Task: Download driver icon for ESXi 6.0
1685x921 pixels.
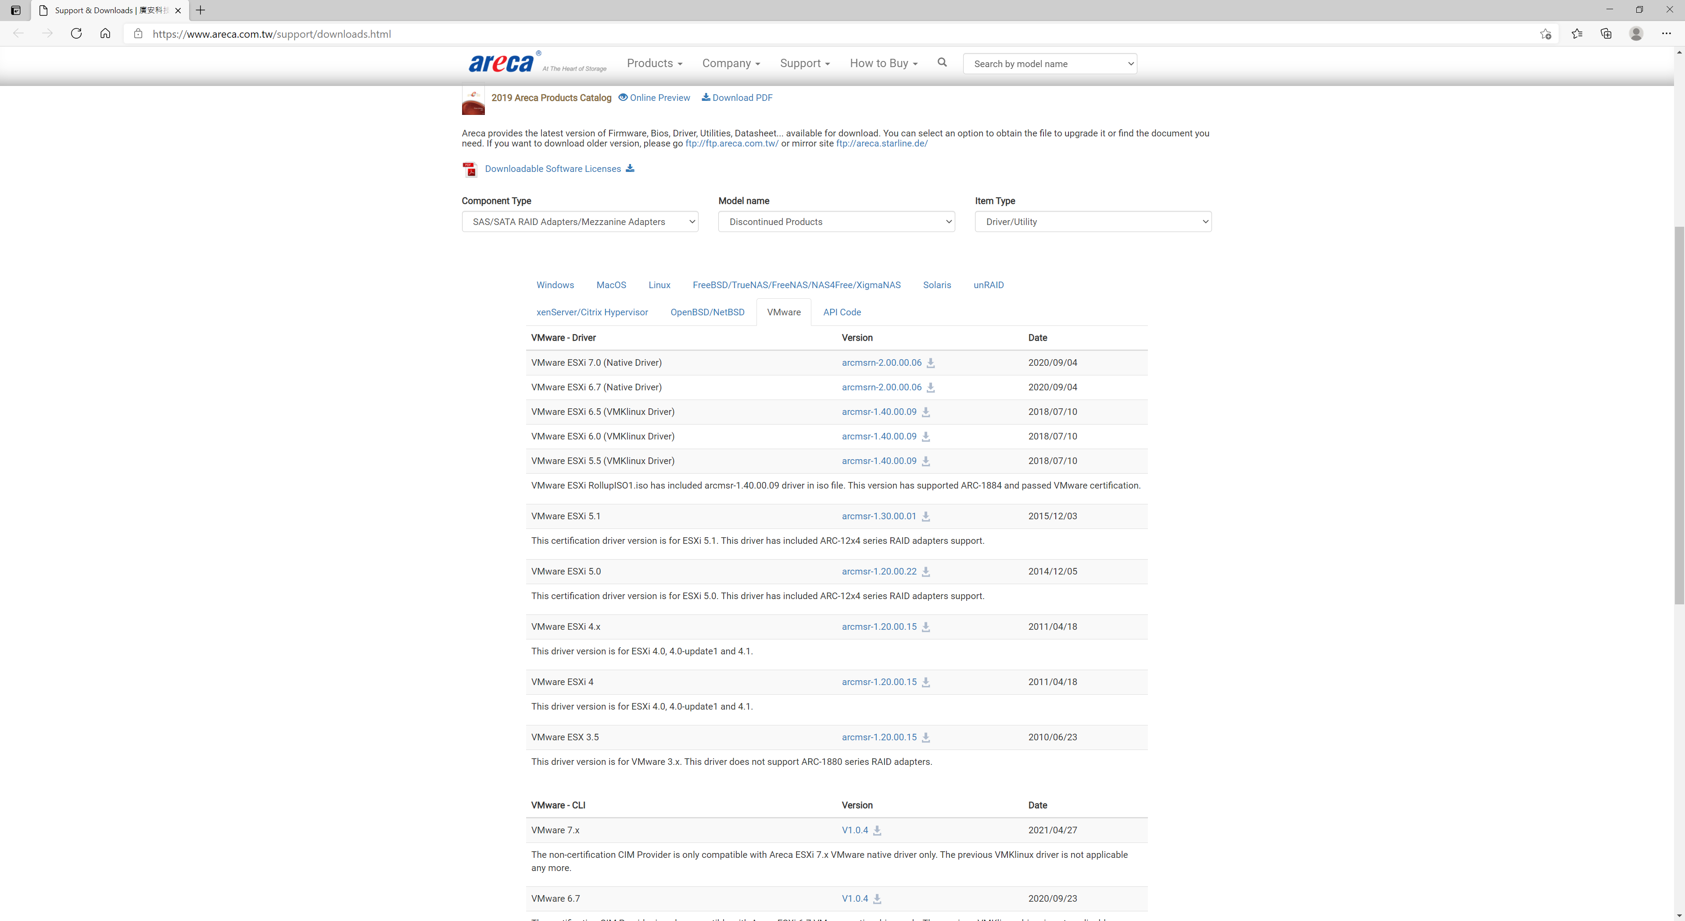Action: [x=925, y=437]
